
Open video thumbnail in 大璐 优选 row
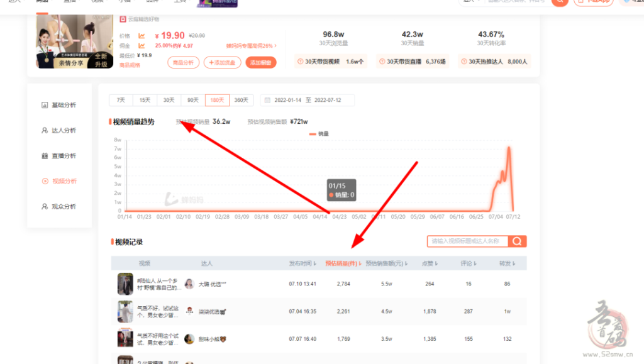point(125,284)
